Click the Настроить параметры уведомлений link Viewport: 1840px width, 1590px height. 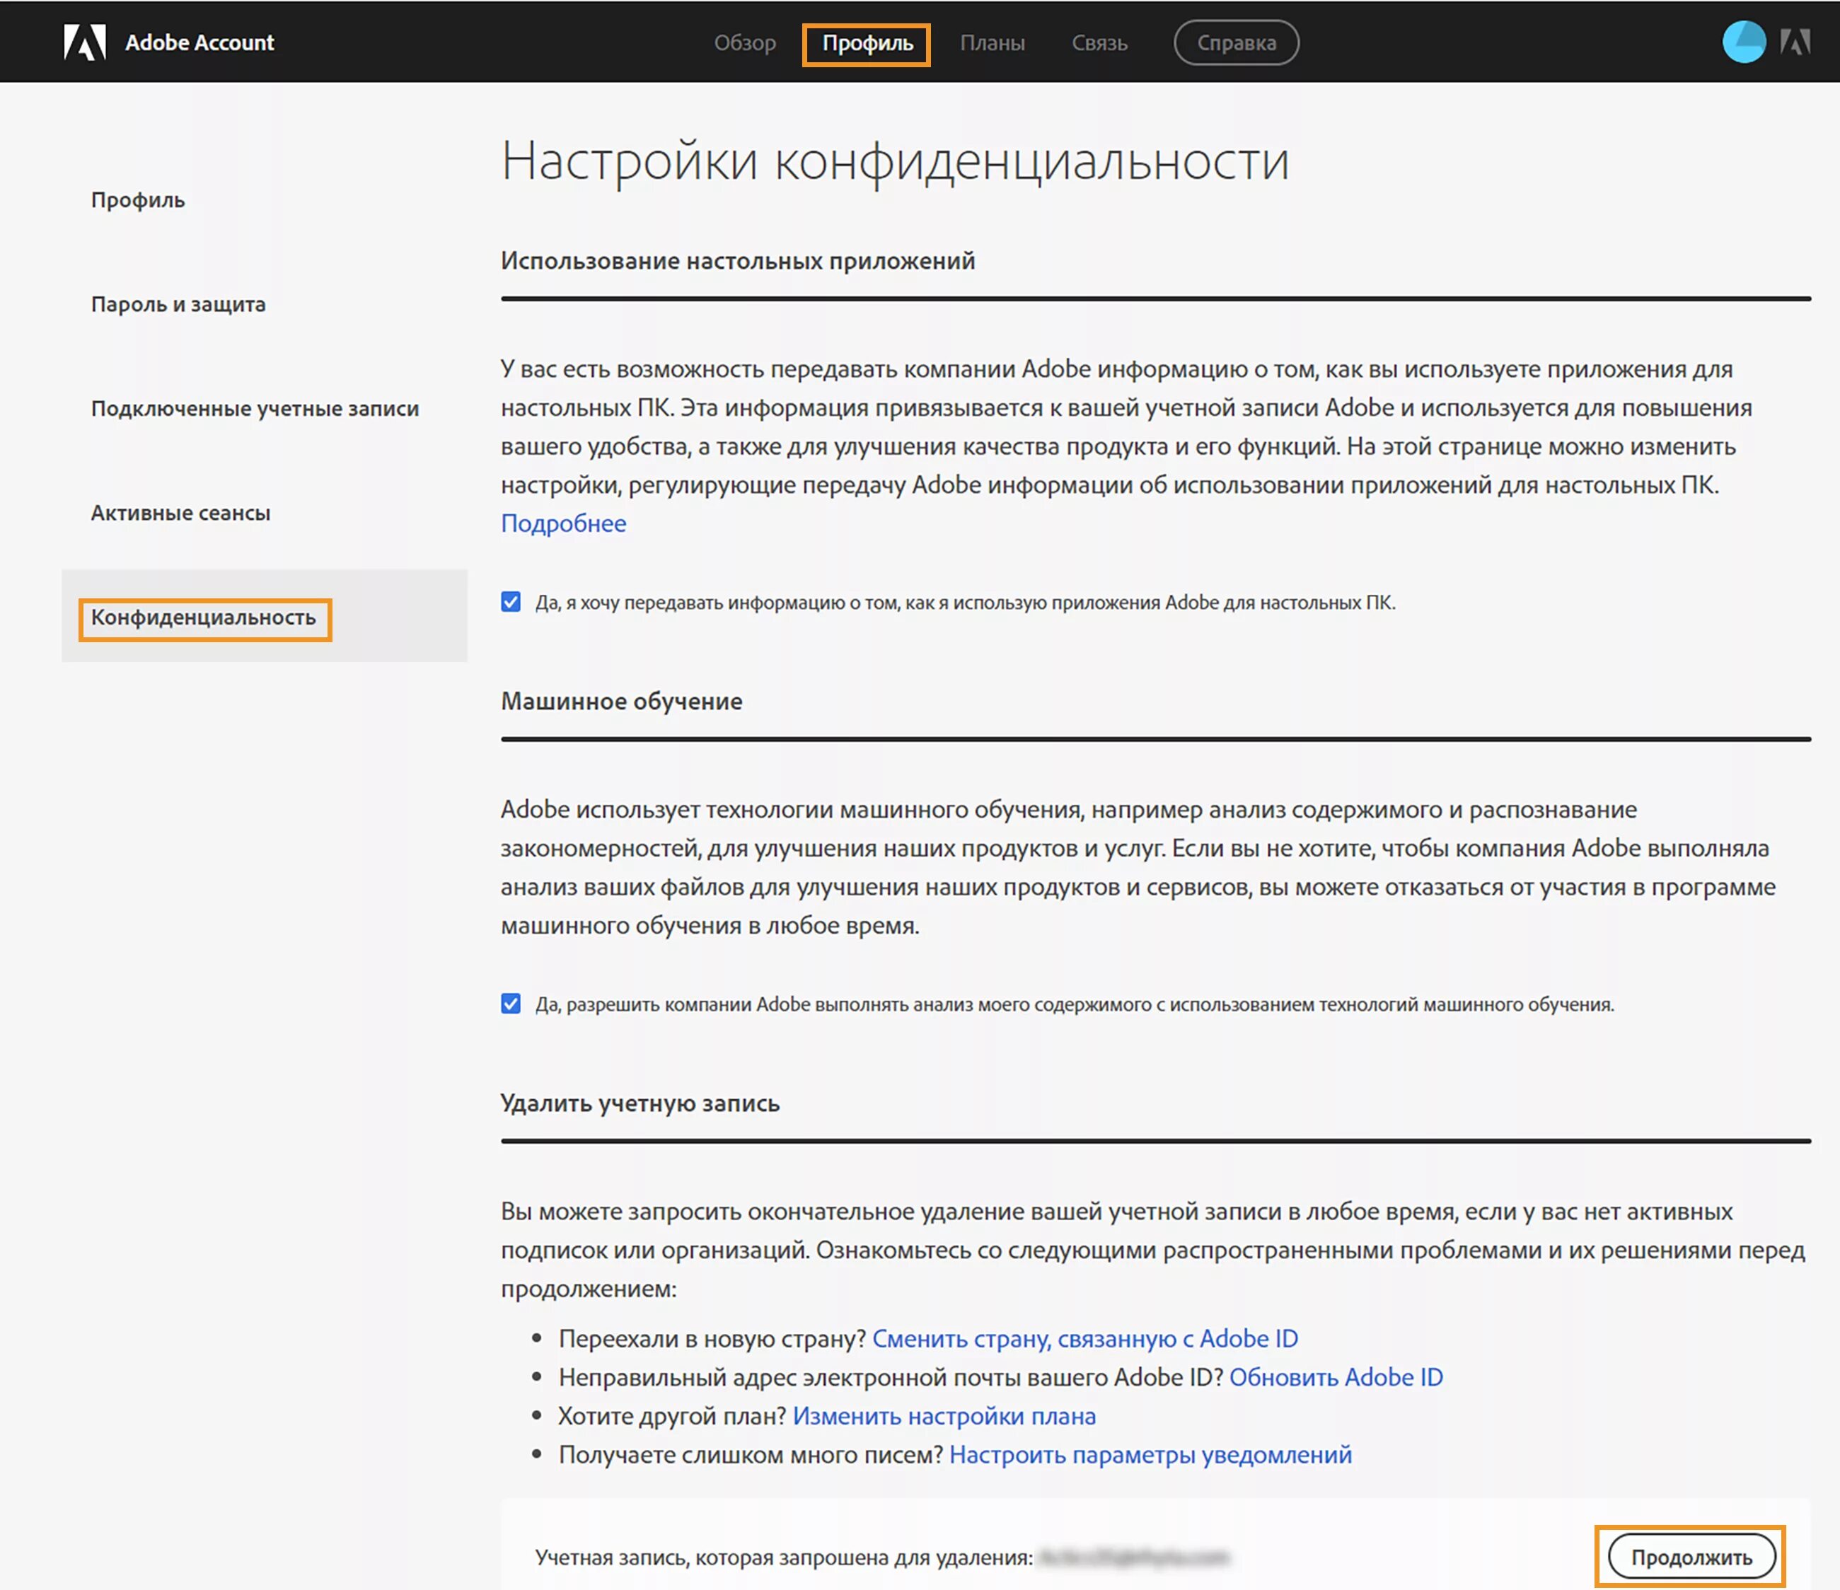point(1150,1454)
